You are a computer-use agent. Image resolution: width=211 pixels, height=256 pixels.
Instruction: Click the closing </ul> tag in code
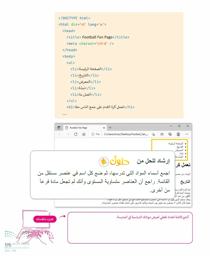(72, 101)
